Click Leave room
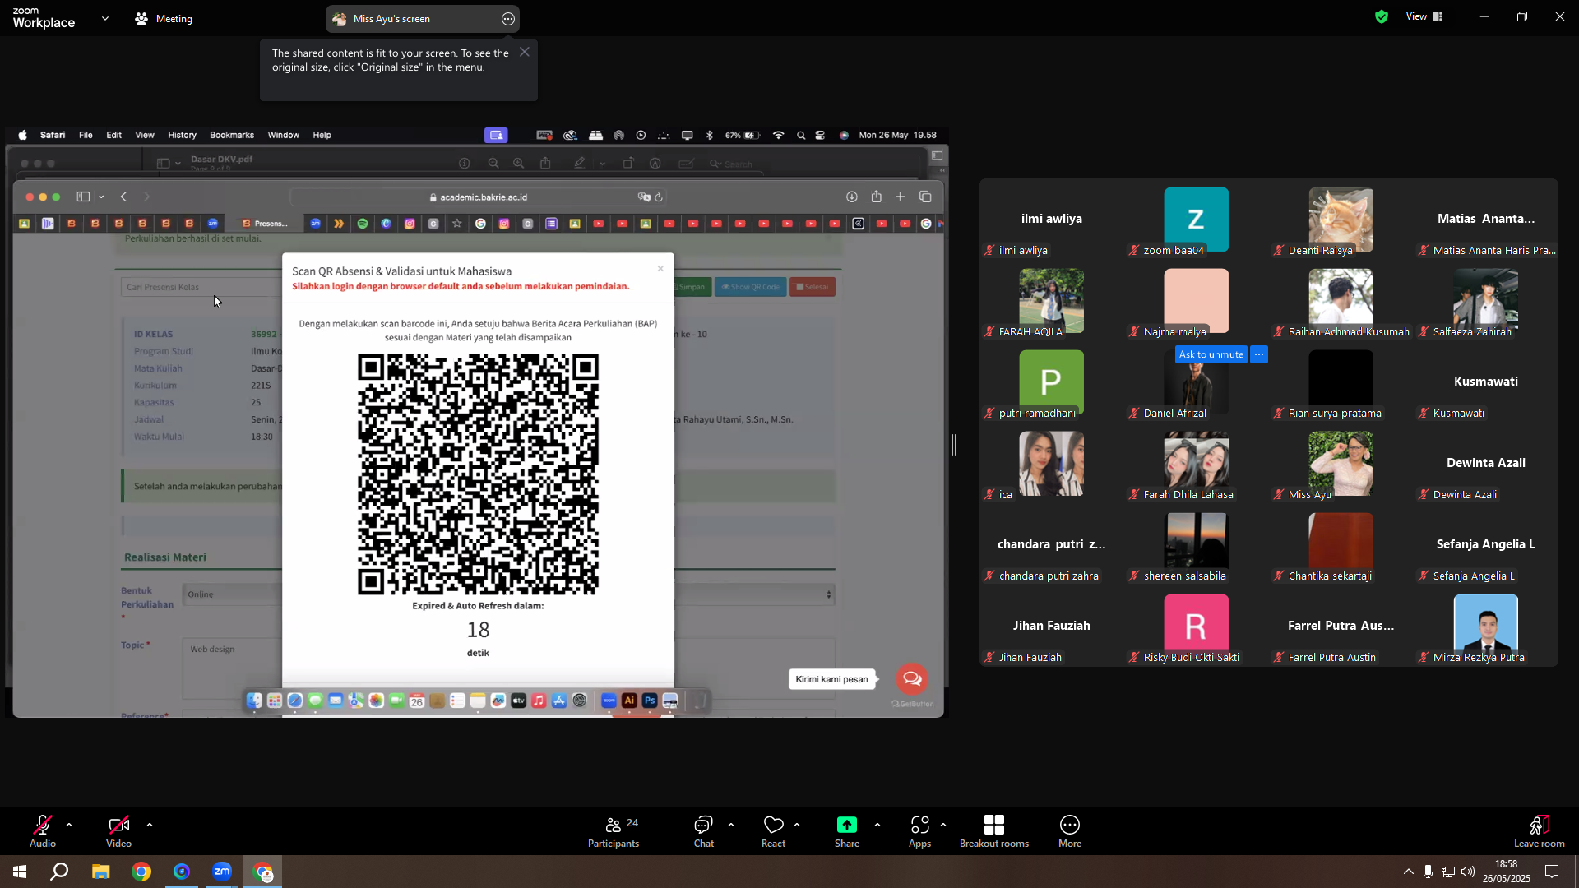The height and width of the screenshot is (888, 1579). point(1540,830)
